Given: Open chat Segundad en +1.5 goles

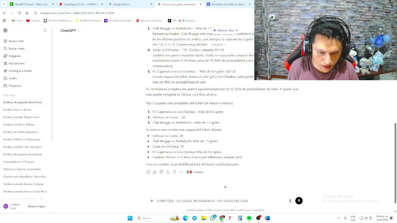Looking at the screenshot, I should (19, 162).
